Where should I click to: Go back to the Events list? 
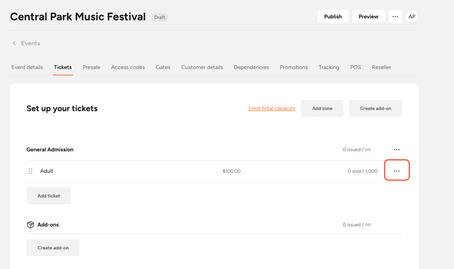point(30,43)
